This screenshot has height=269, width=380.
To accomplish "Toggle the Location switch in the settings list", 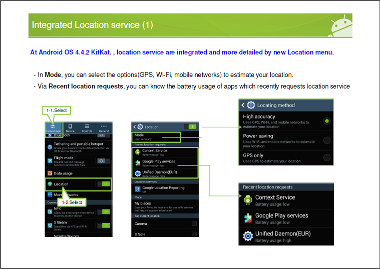I will (x=104, y=184).
